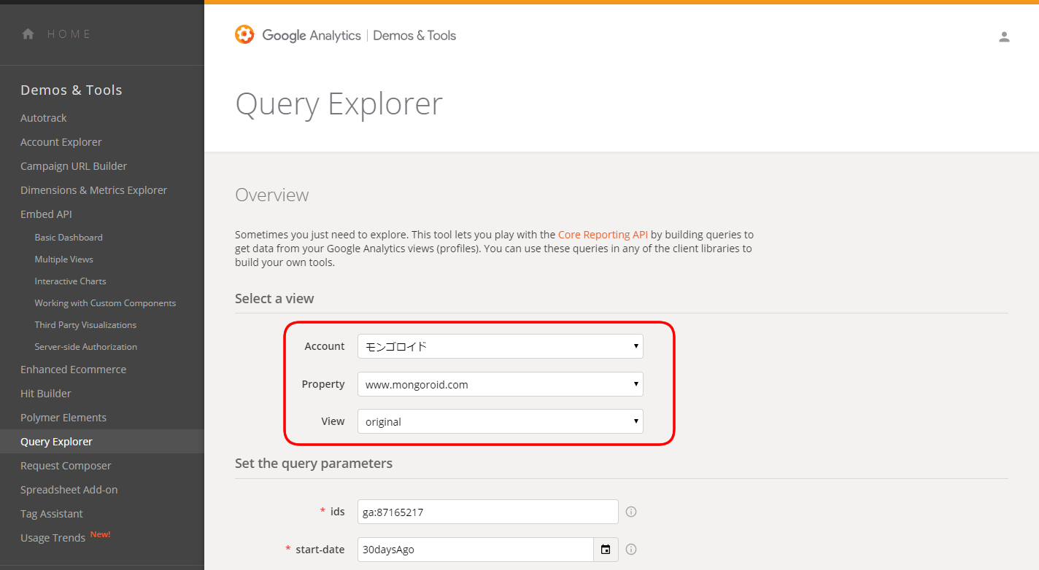Show info tooltip for start-date field
This screenshot has width=1039, height=570.
click(631, 550)
